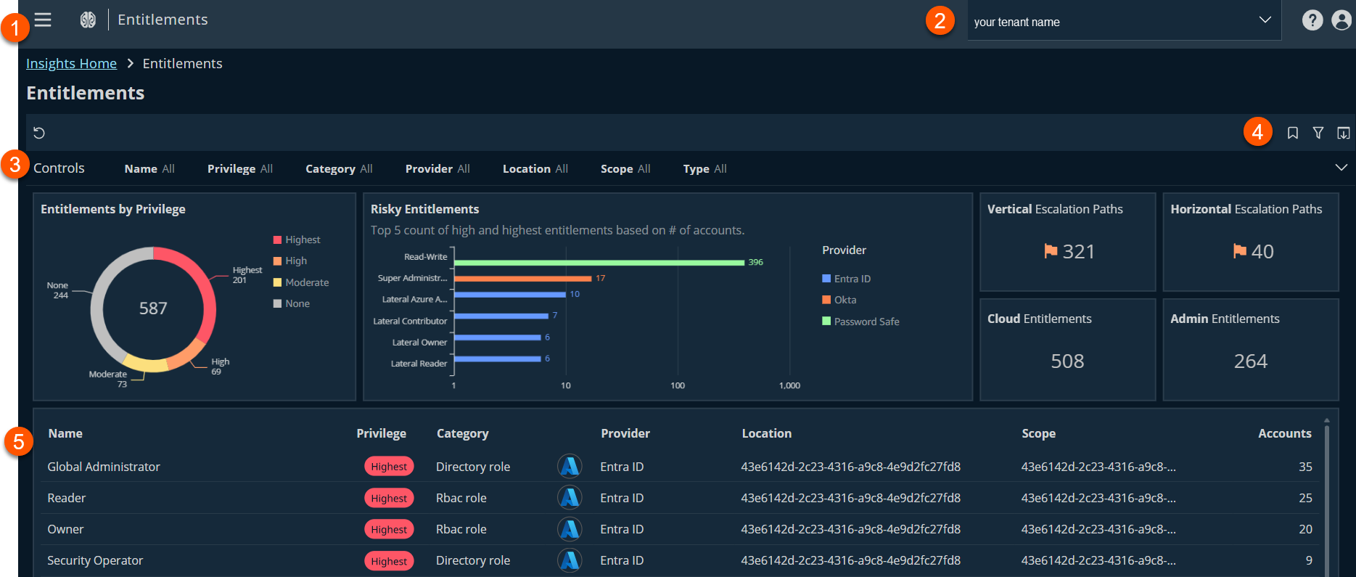
Task: Click the bookmark icon in toolbar
Action: [1292, 133]
